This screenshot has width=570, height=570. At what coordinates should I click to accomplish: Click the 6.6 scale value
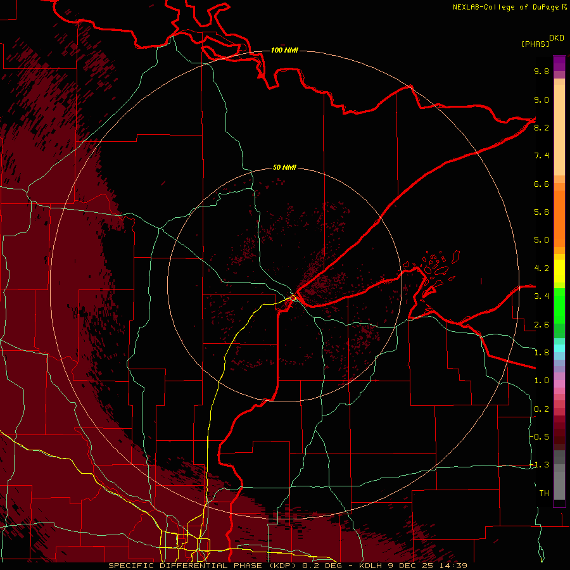[541, 184]
